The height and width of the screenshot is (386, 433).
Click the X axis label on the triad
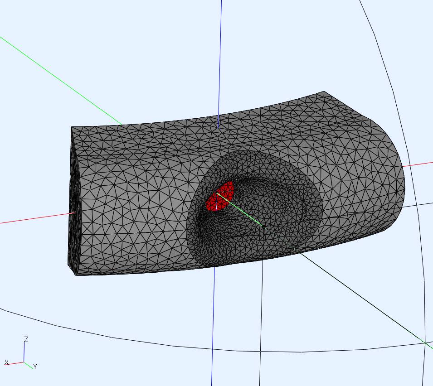tap(7, 362)
